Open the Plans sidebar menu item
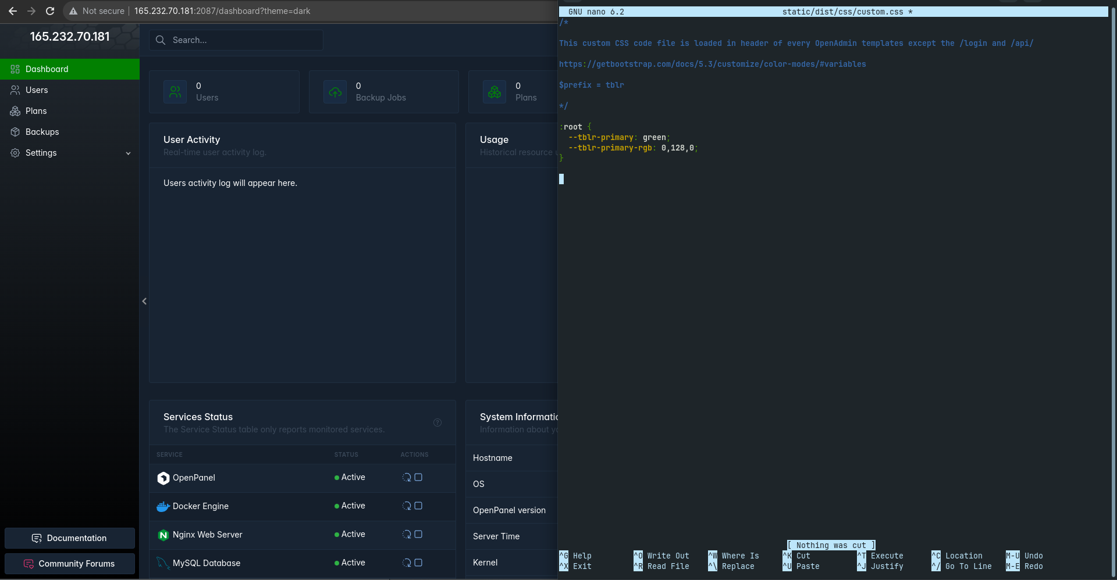The height and width of the screenshot is (580, 1117). [70, 111]
